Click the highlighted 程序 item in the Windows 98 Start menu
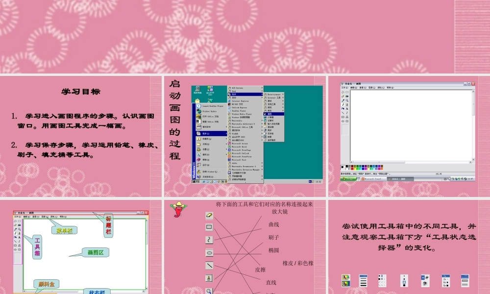490x294 pixels. (212, 133)
